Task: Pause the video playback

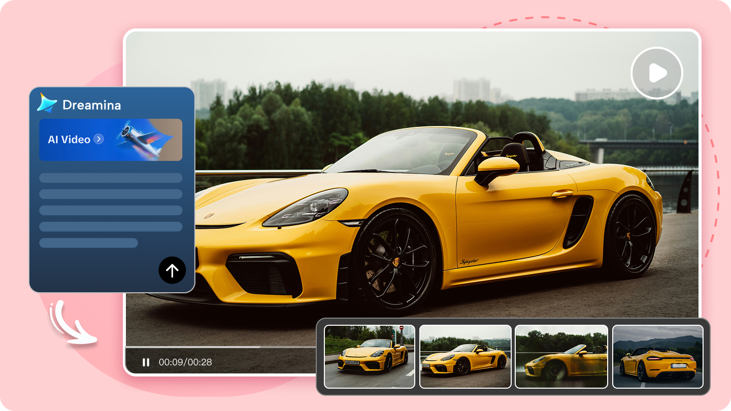Action: [x=146, y=362]
